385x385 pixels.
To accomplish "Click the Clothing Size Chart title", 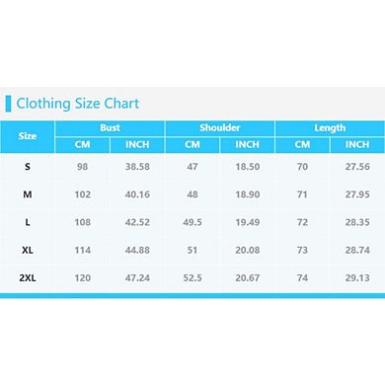I will pyautogui.click(x=78, y=104).
